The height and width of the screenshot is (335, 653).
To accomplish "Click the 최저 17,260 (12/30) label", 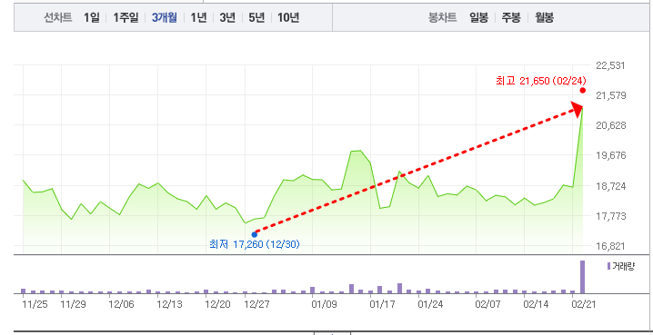I will [x=255, y=244].
